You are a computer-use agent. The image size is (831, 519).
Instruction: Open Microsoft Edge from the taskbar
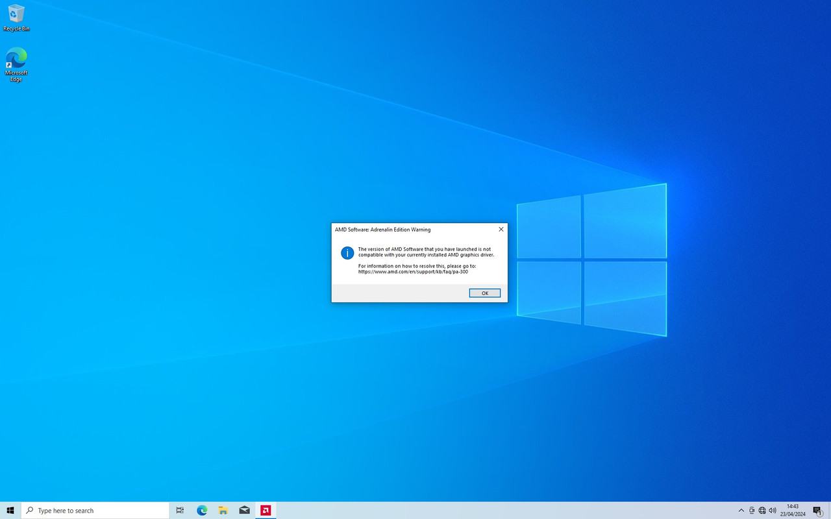point(202,511)
